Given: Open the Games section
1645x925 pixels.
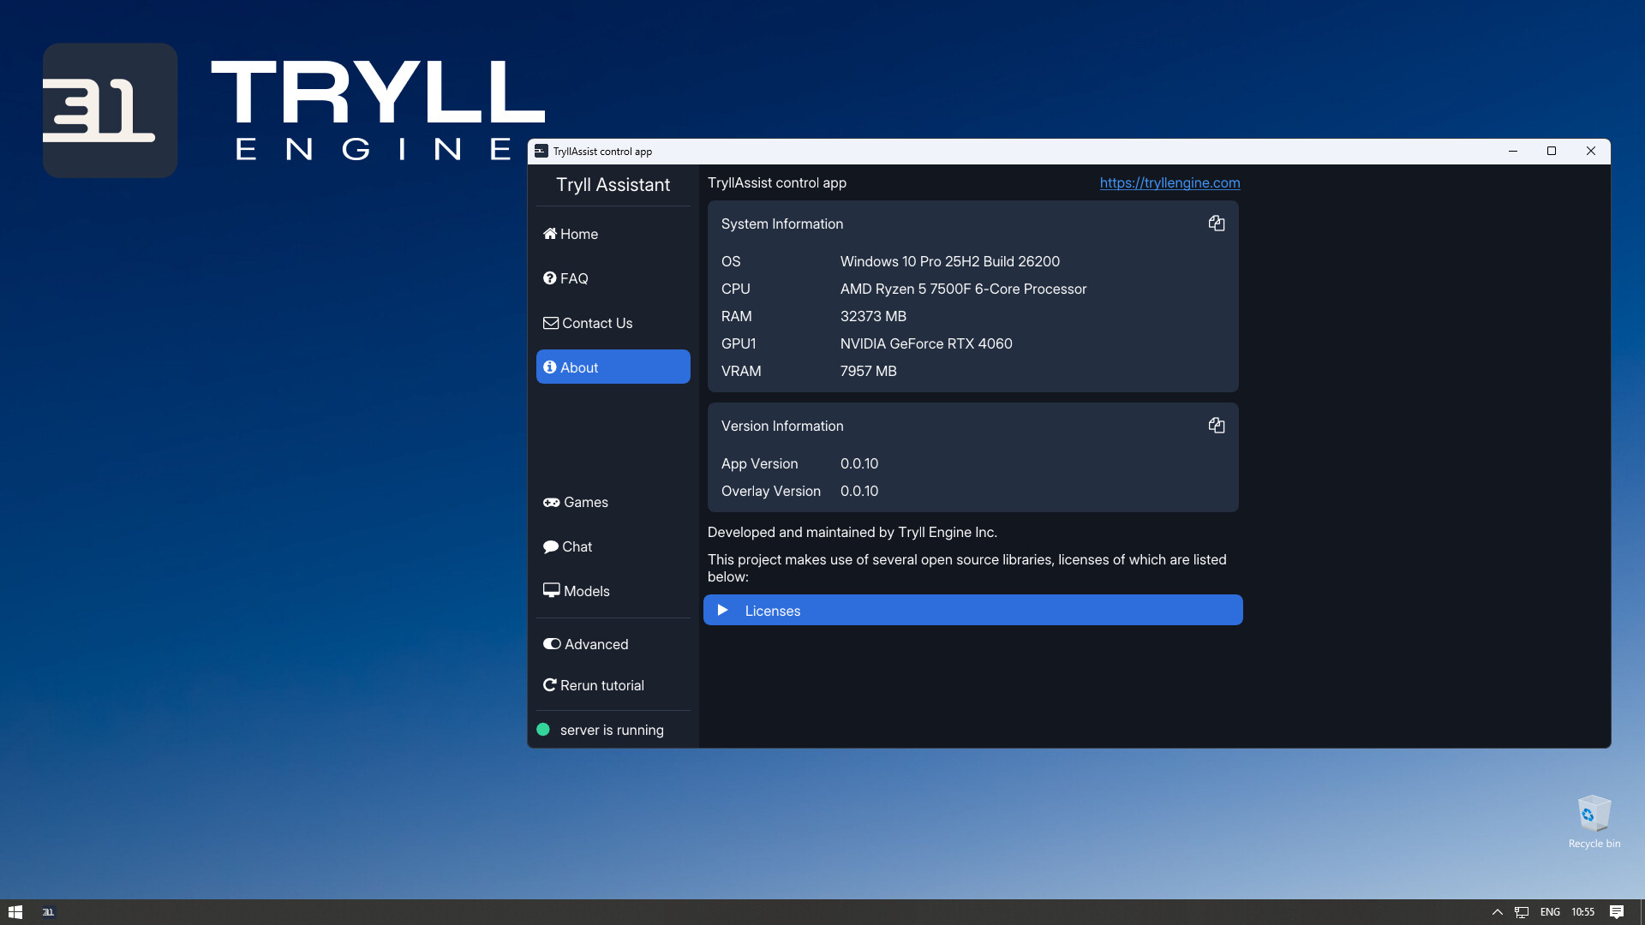Looking at the screenshot, I should pos(613,502).
